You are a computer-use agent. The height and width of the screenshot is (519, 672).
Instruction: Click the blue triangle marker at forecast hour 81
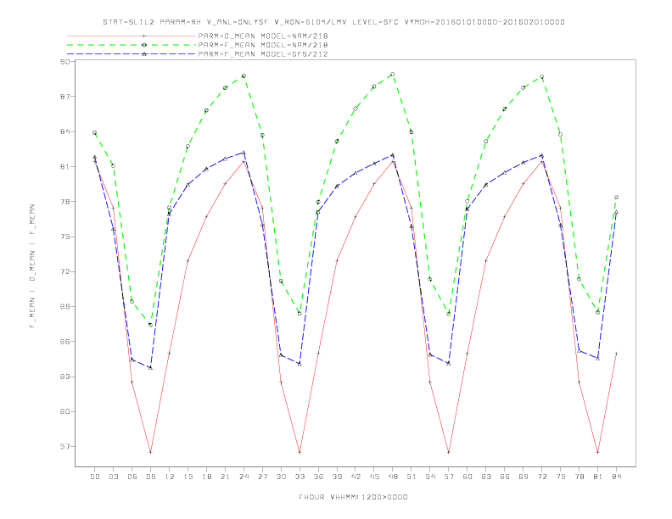598,358
